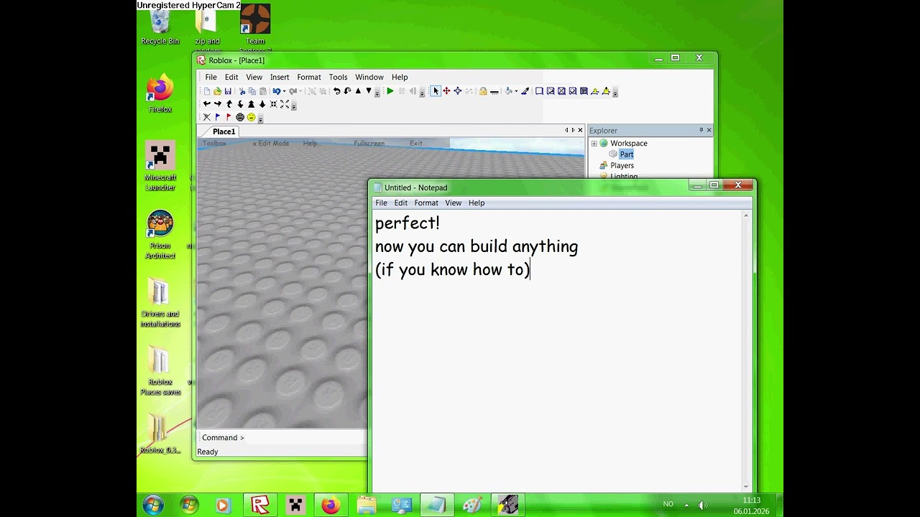Toggle the Explorer panel pin
Viewport: 920px width, 517px height.
(x=701, y=130)
